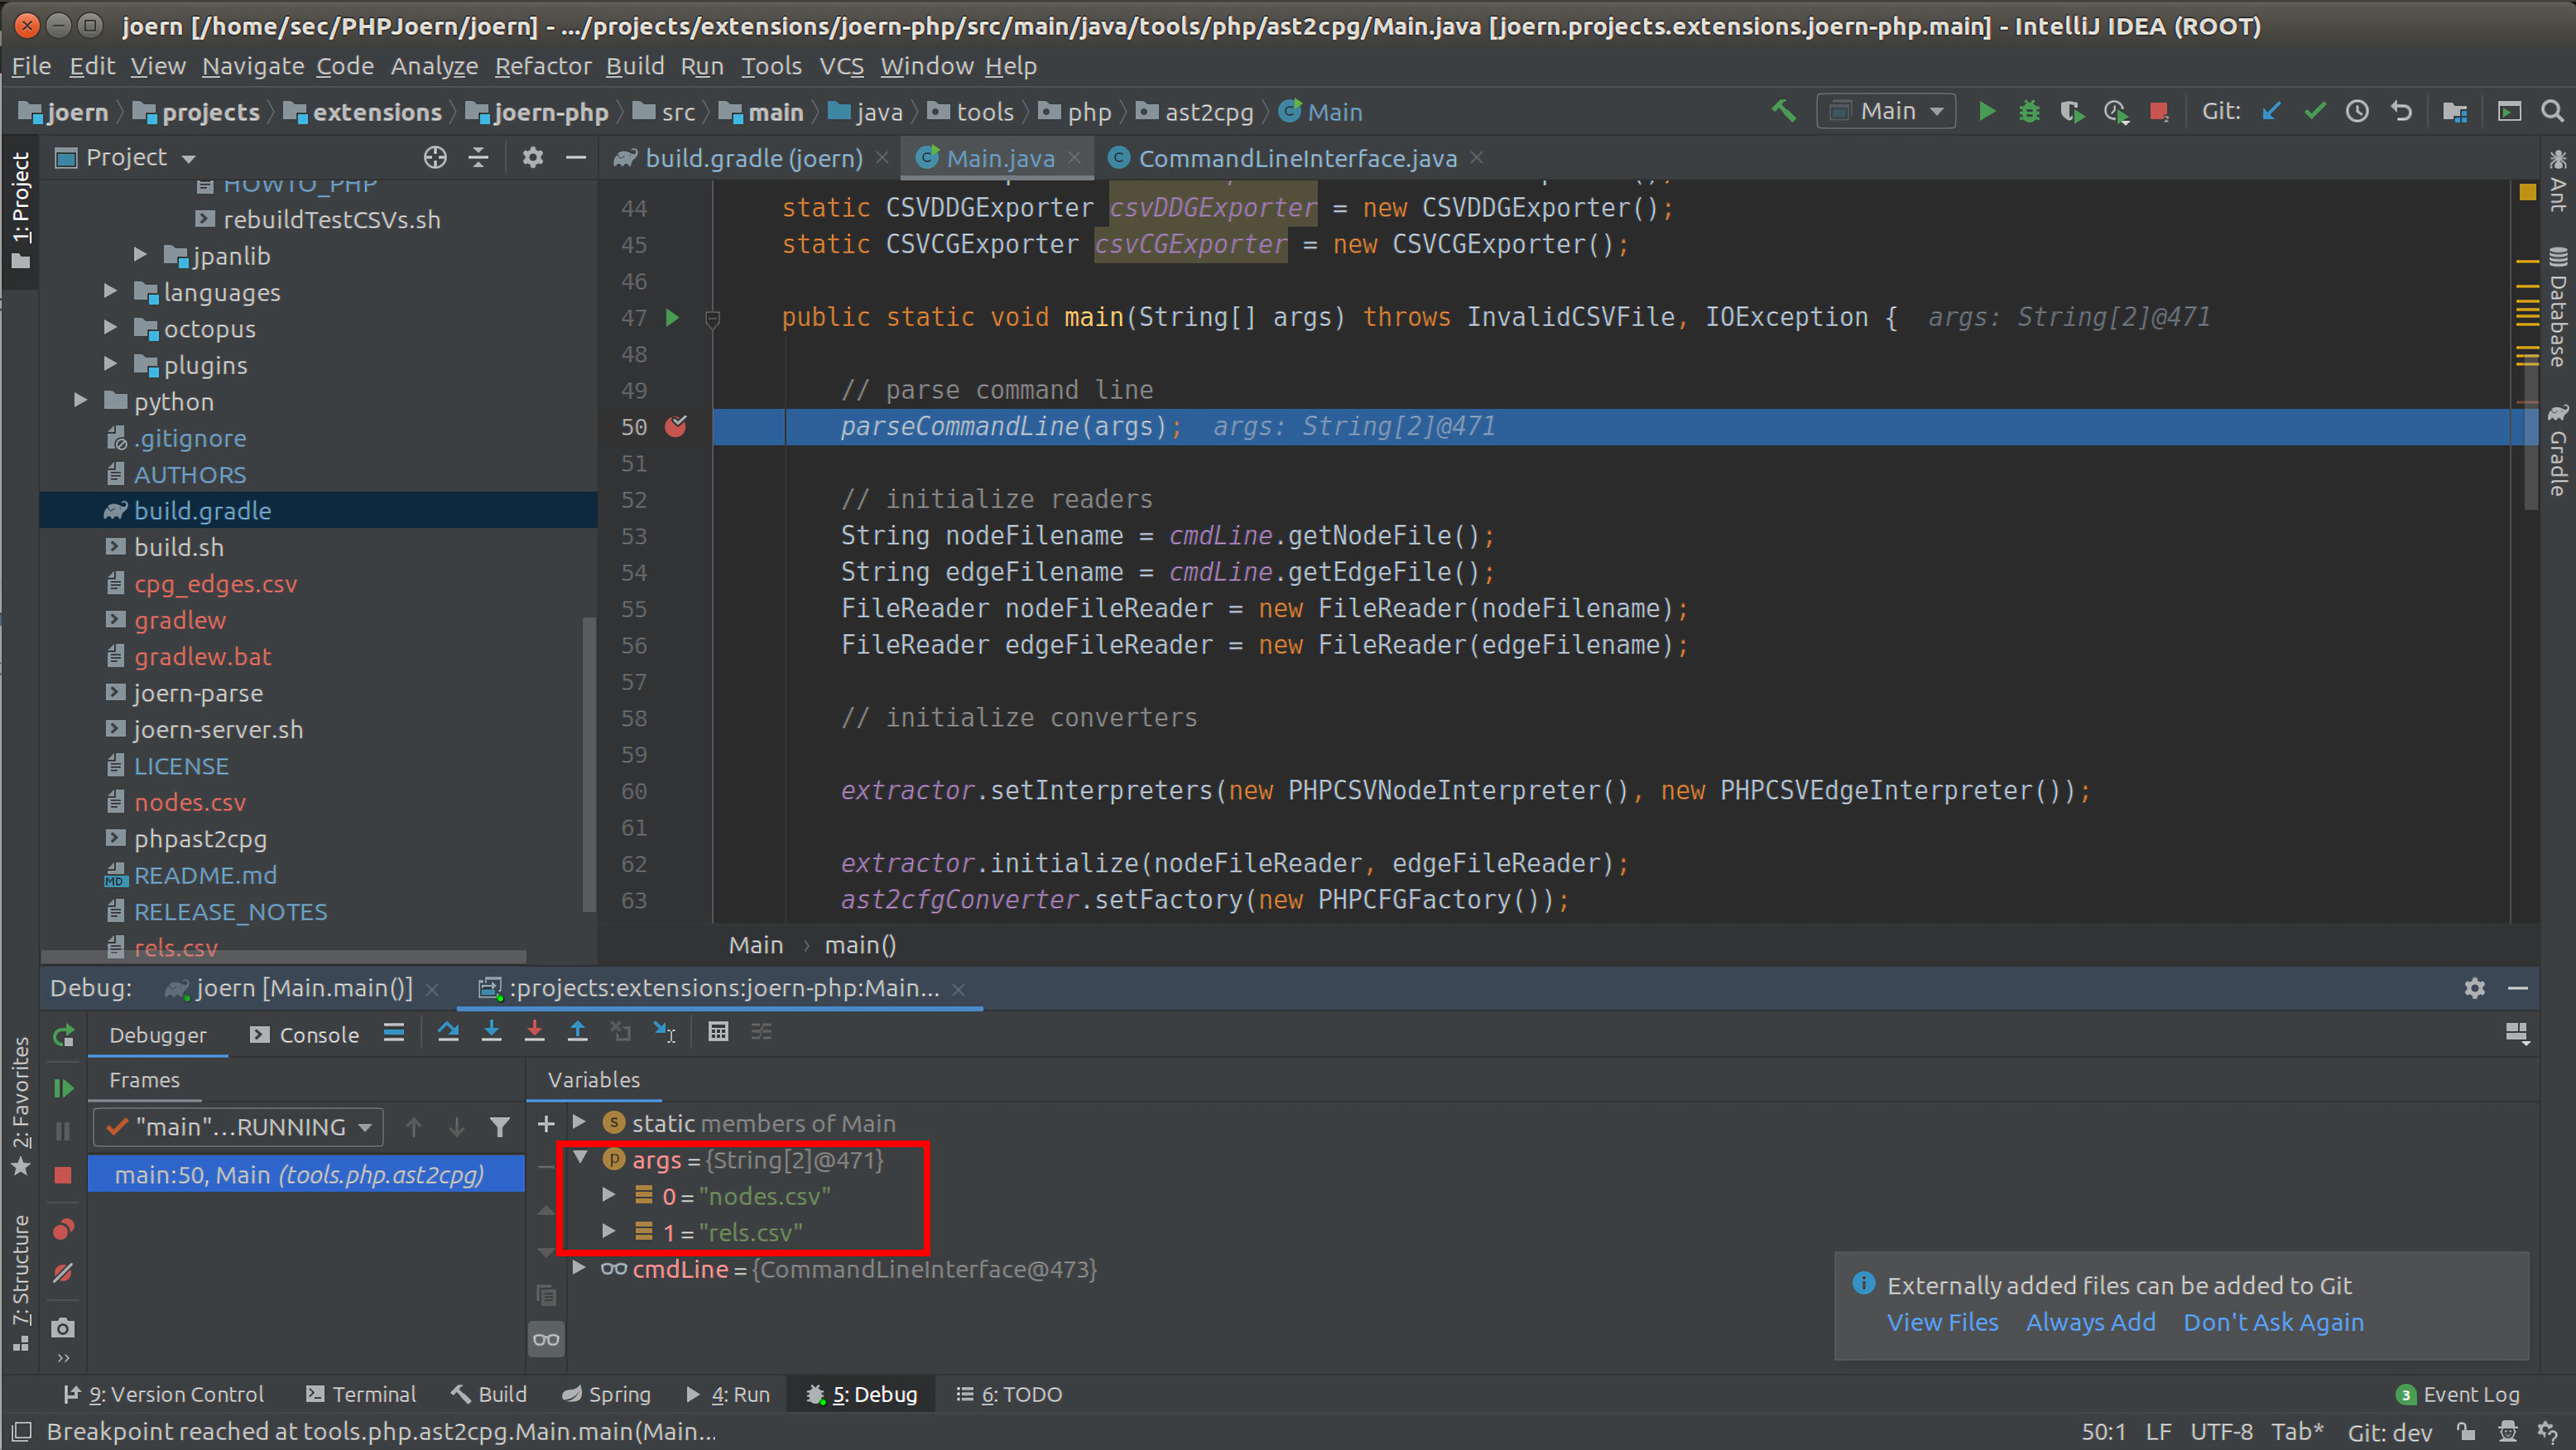Run the Main configuration
The image size is (2576, 1450).
tap(1986, 111)
